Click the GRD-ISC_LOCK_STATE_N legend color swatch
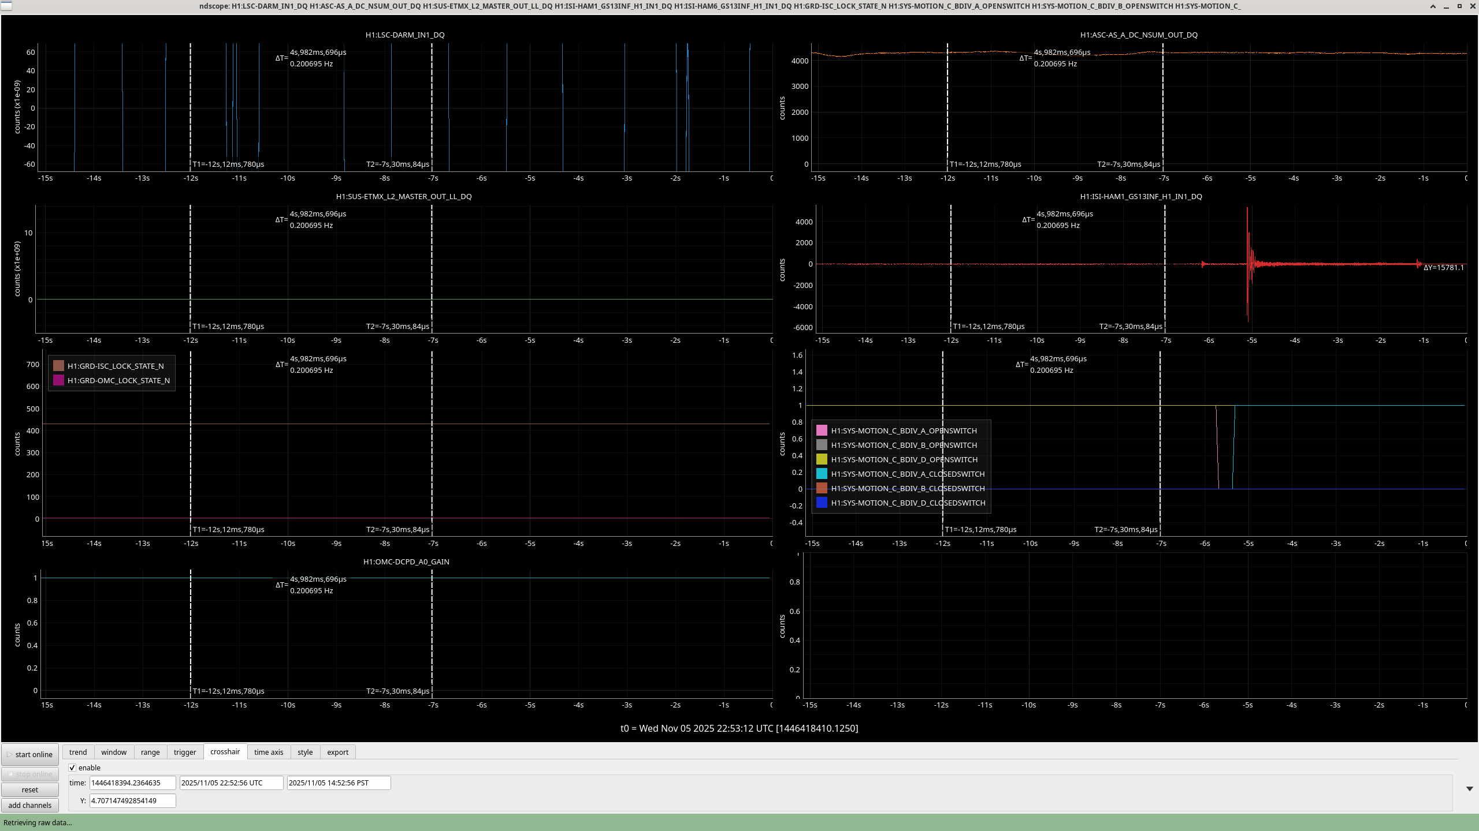The height and width of the screenshot is (831, 1479). coord(58,366)
